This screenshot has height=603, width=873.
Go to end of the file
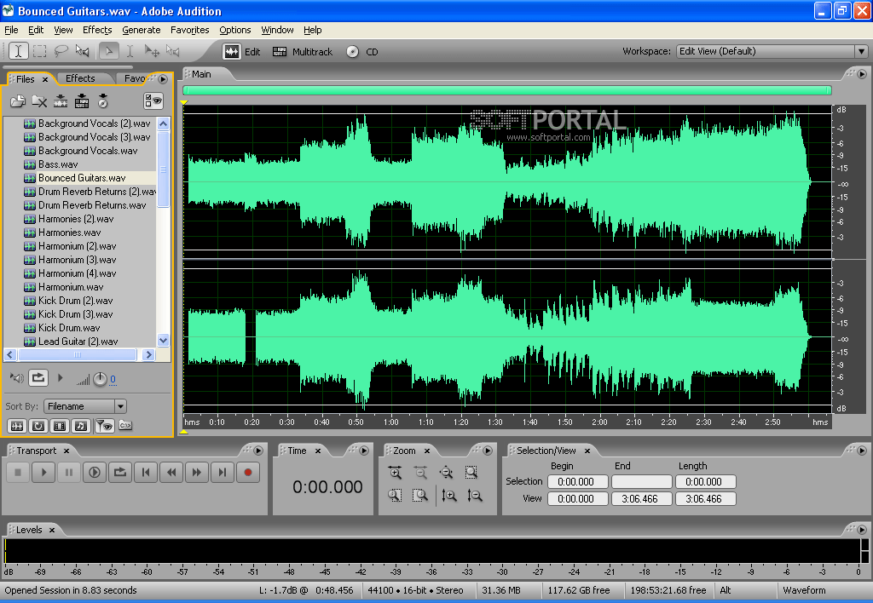[223, 473]
